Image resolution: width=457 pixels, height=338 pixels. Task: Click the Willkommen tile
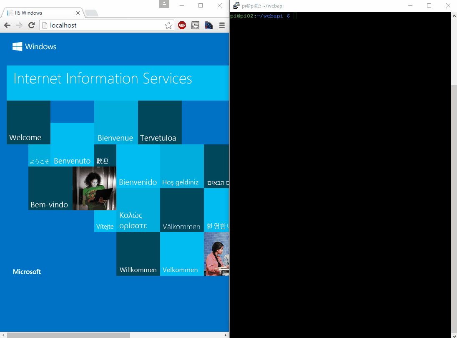(x=138, y=254)
